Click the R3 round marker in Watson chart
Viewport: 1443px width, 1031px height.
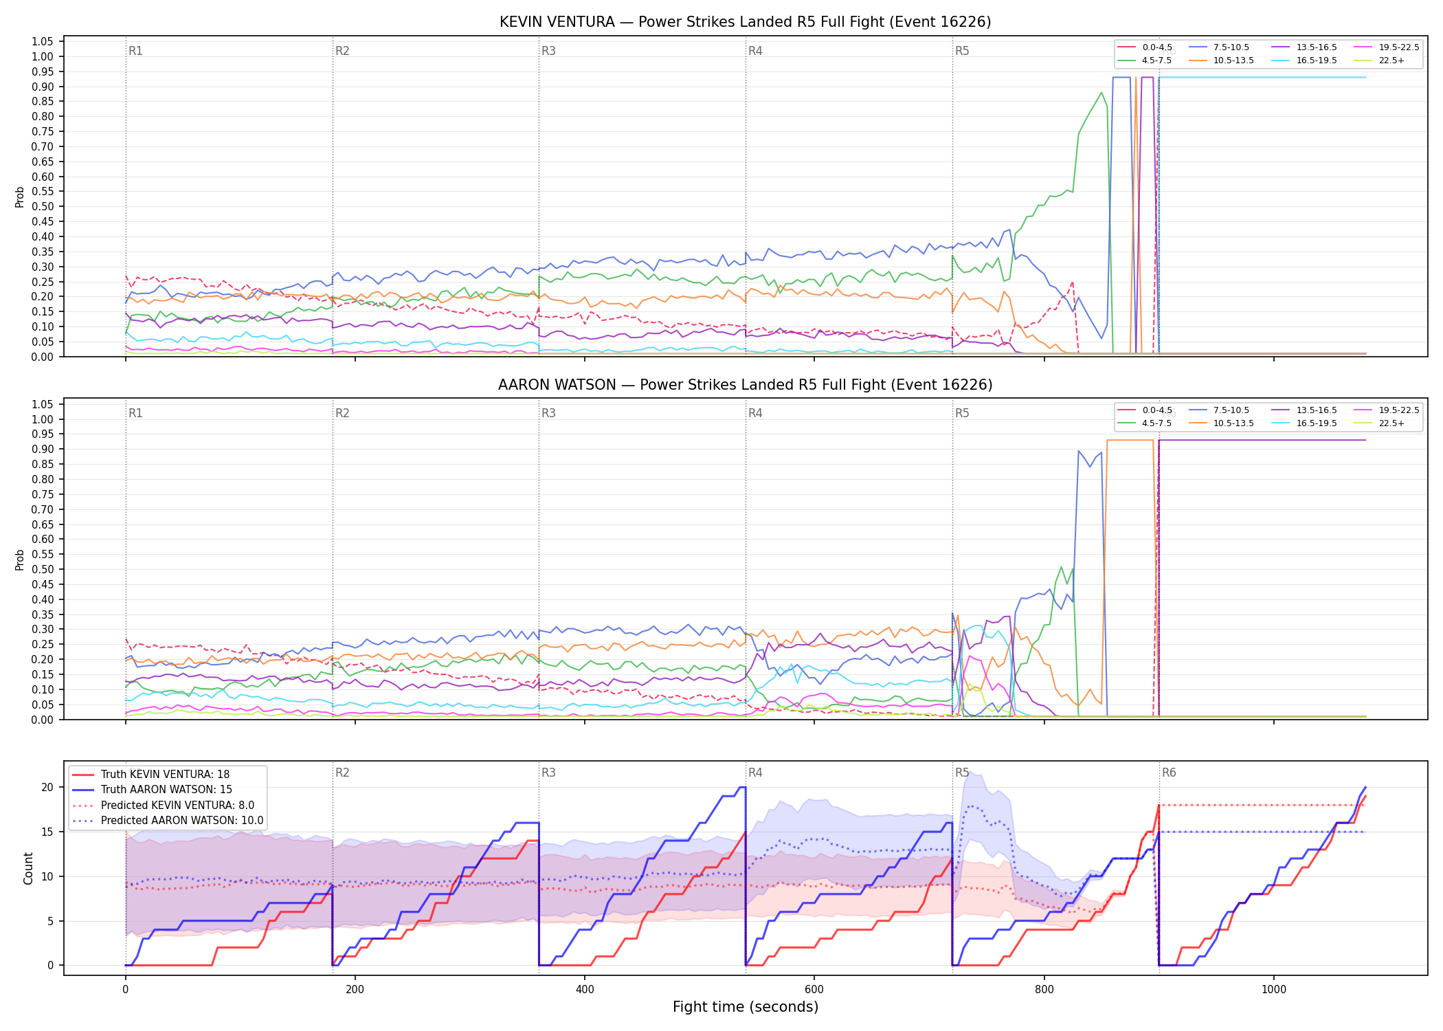coord(548,413)
